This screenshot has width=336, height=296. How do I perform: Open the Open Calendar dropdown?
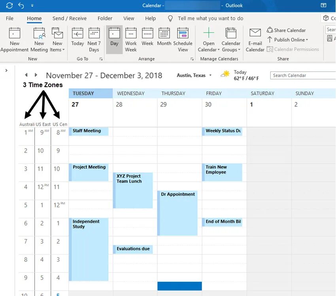(x=209, y=40)
